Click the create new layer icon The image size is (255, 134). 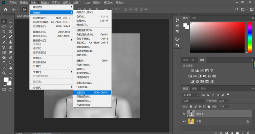point(243,133)
